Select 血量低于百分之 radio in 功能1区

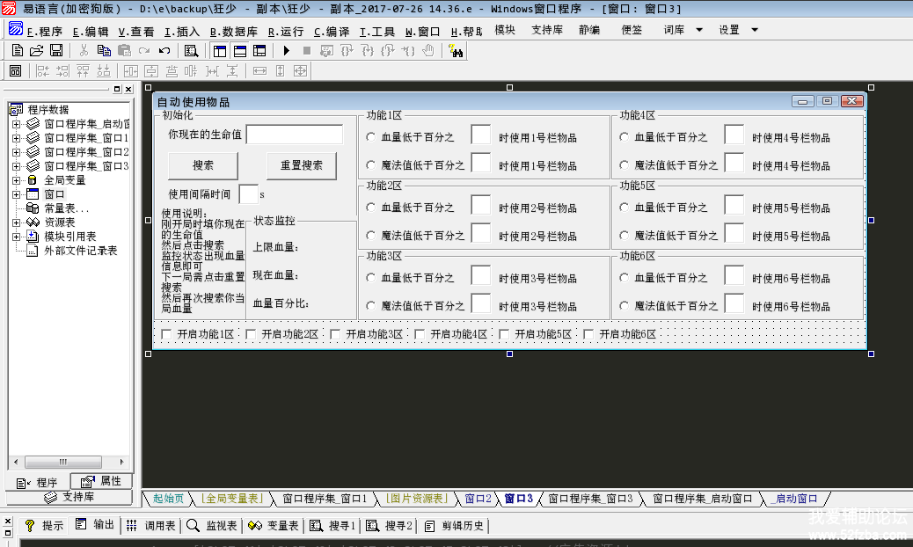tap(371, 137)
